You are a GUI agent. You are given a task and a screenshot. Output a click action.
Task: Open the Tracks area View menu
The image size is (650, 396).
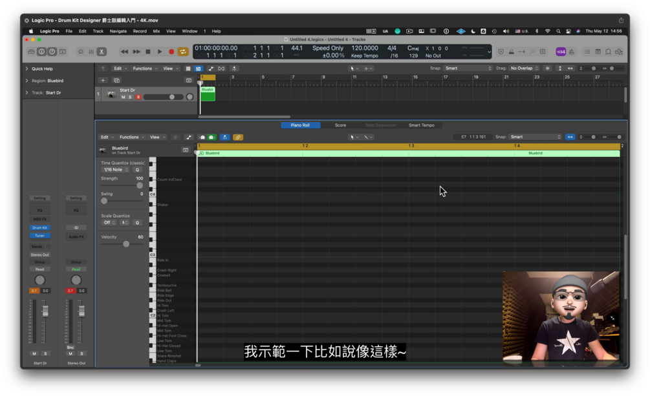pos(170,68)
